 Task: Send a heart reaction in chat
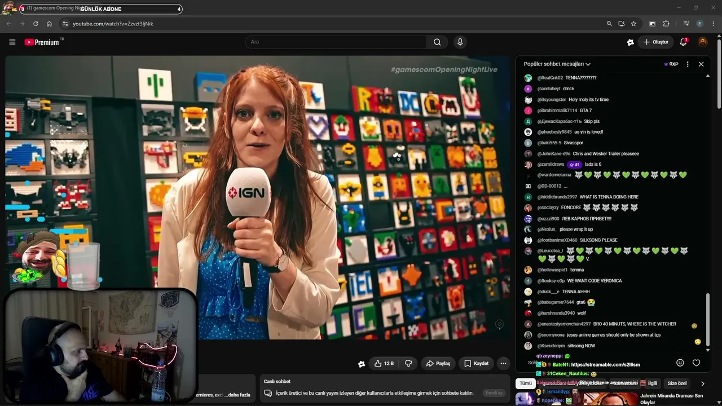point(696,363)
